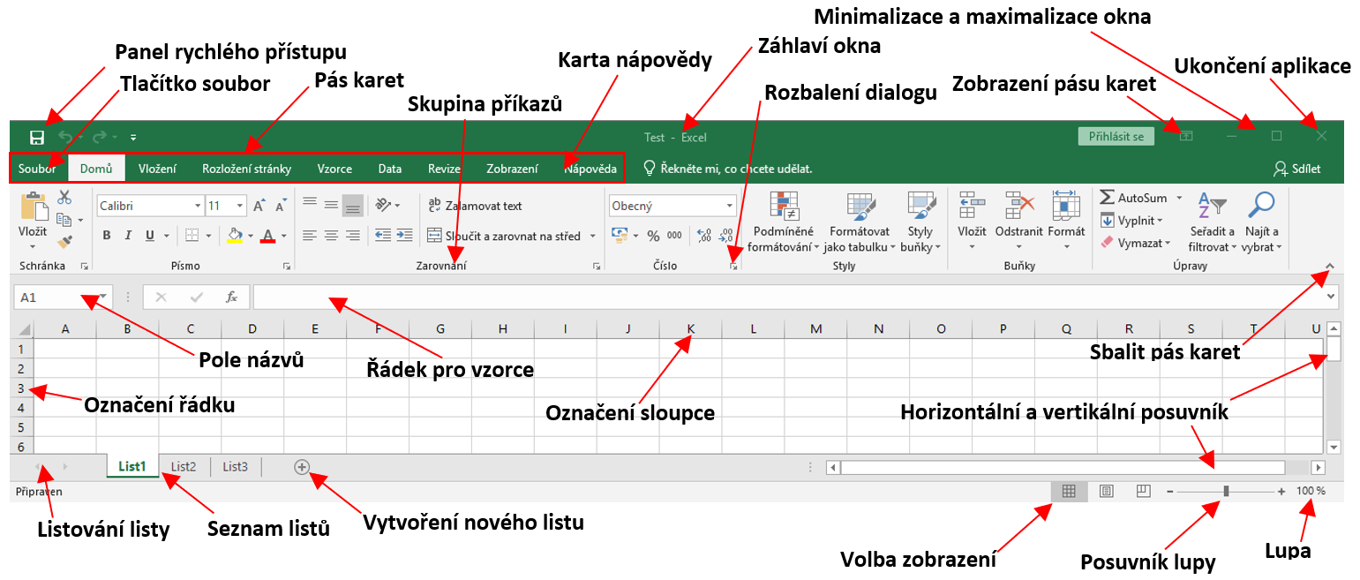
Task: Click the Přihlásit se button
Action: [1115, 137]
